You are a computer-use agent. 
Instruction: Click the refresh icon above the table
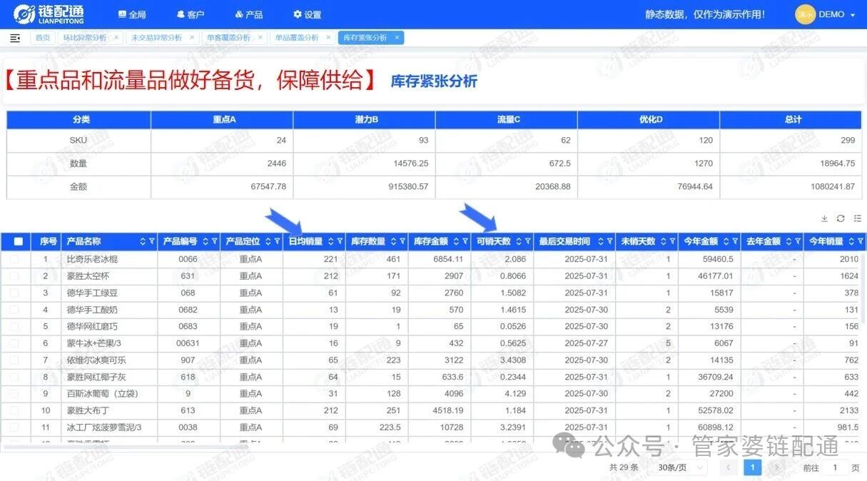pyautogui.click(x=841, y=218)
